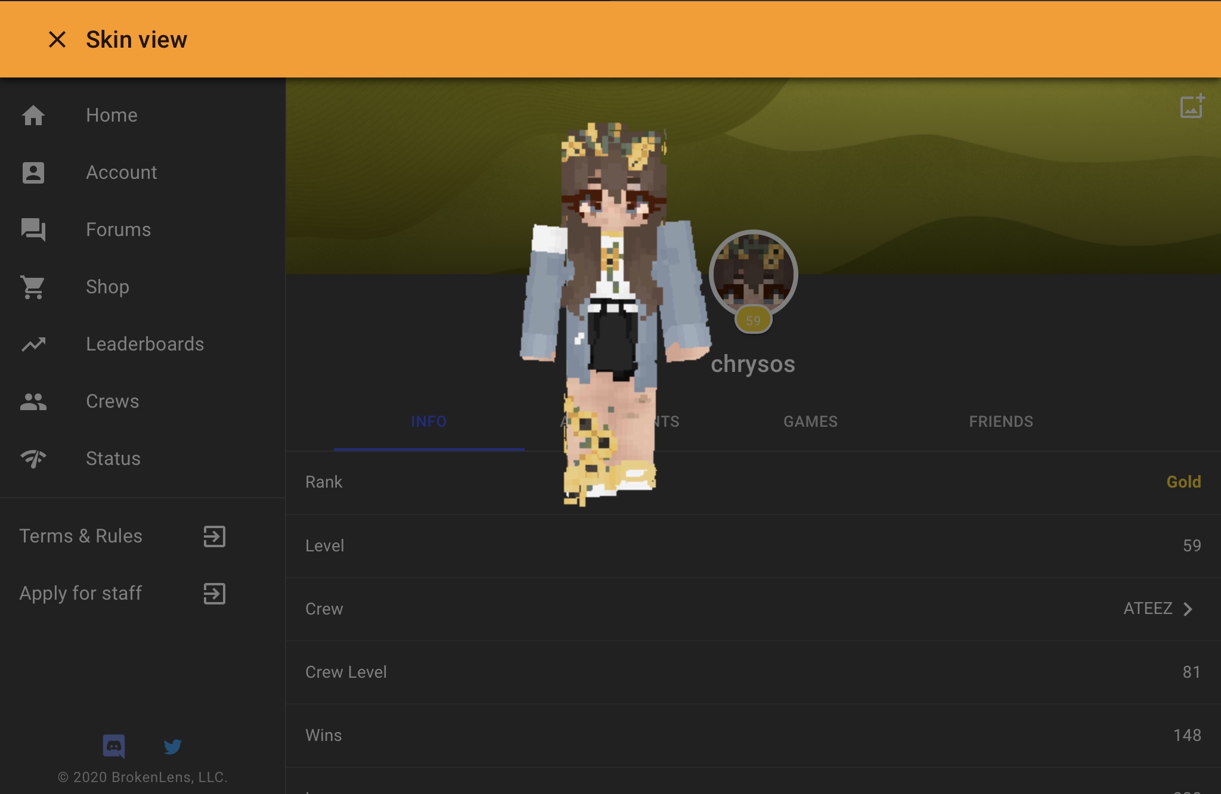Expand the ATEEZ crew chevron

(1188, 609)
